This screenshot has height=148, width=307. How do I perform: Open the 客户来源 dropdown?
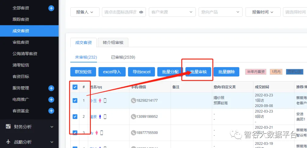click(172, 12)
